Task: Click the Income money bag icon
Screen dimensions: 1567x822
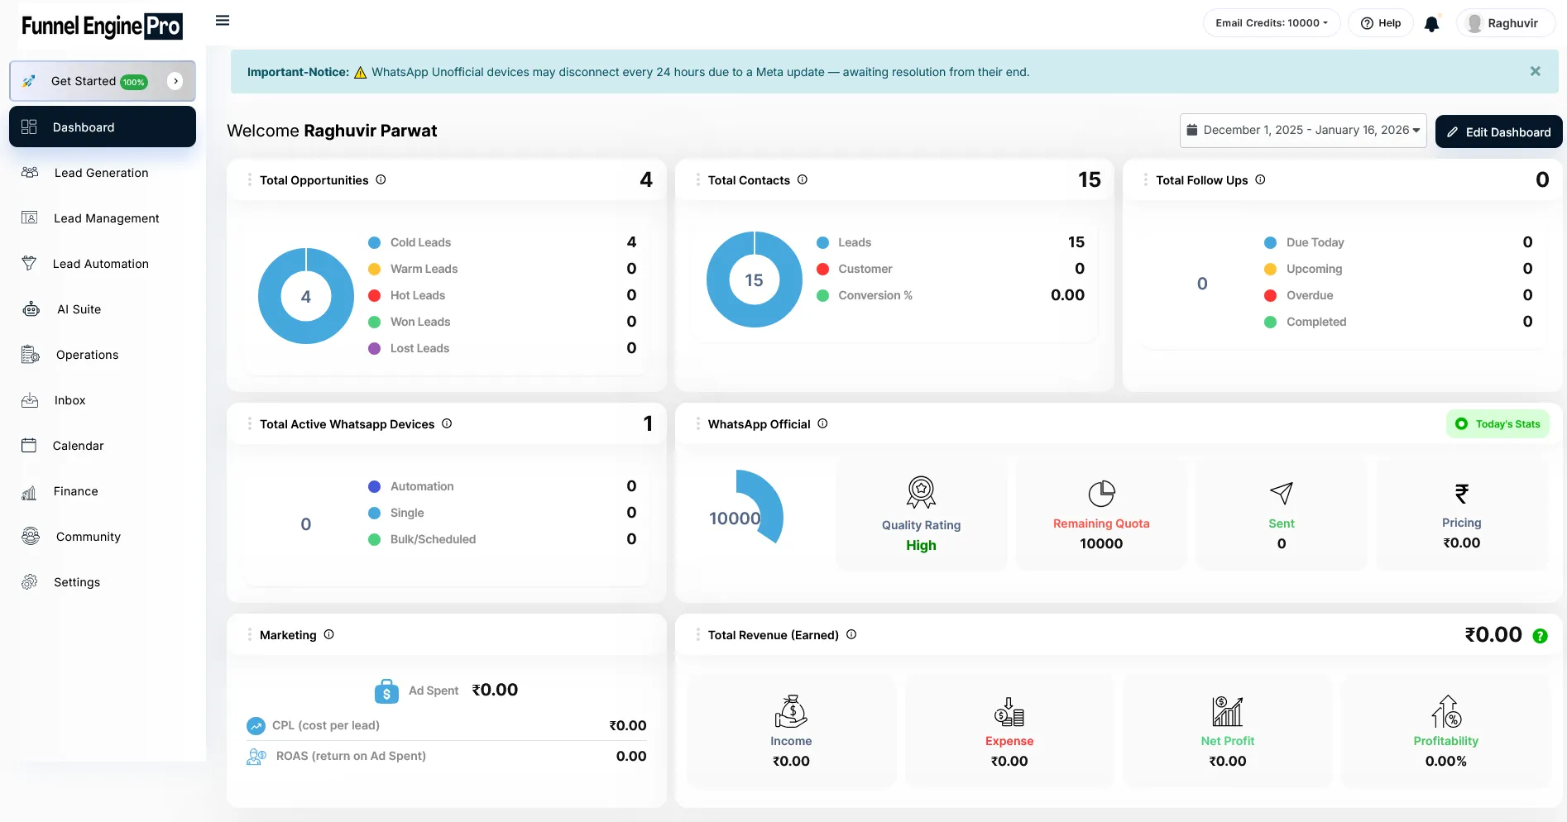Action: coord(791,711)
